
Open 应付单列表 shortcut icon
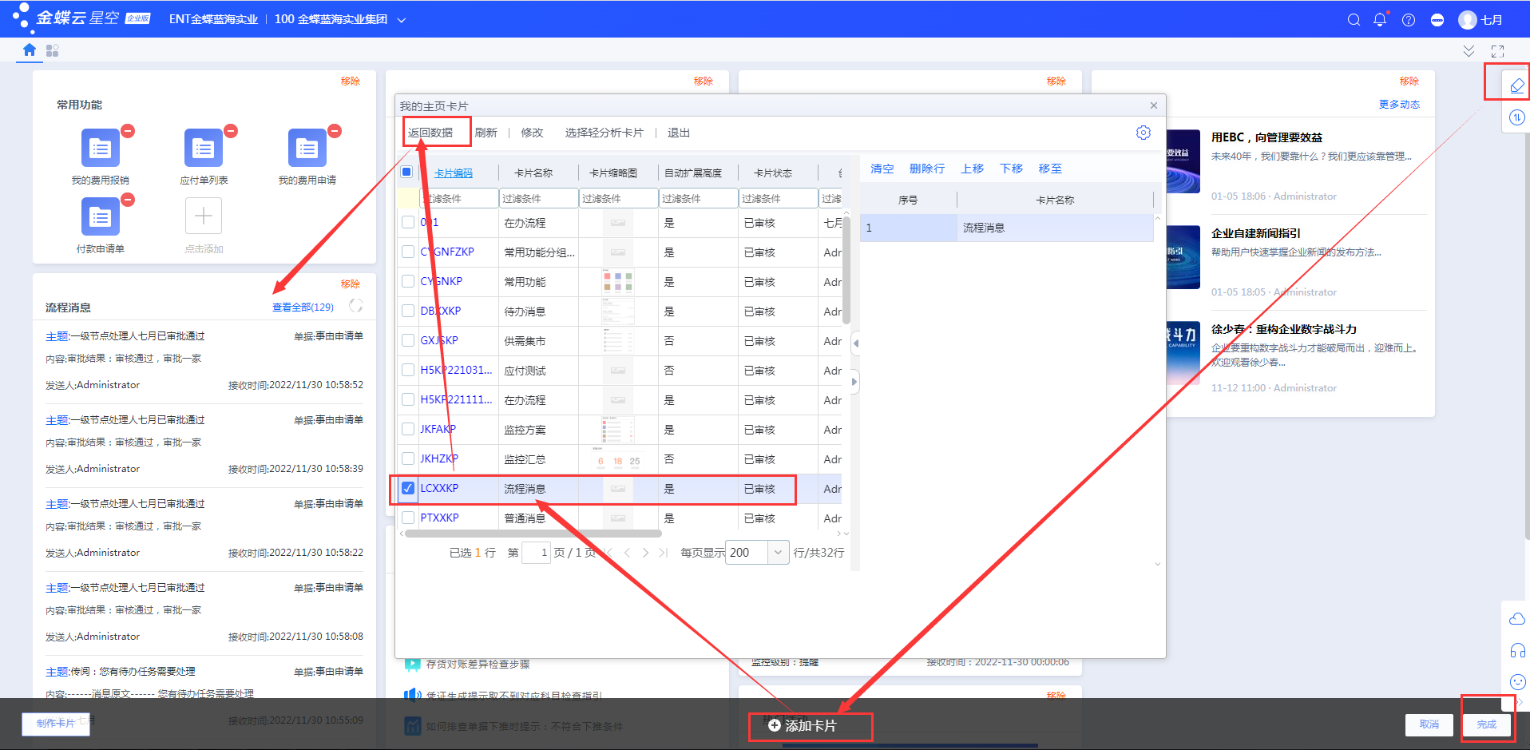point(204,148)
